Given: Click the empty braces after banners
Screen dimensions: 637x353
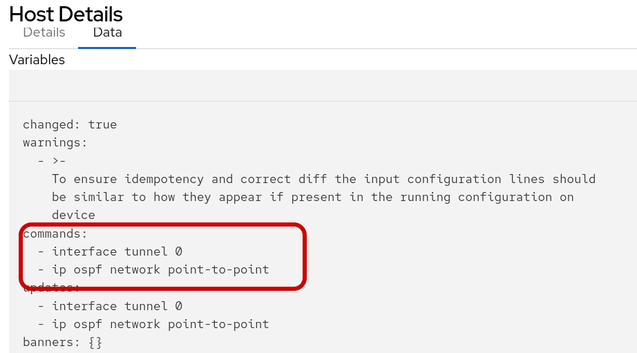Looking at the screenshot, I should tap(95, 342).
